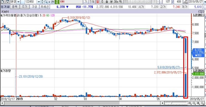Click the total count field 408

coord(178,2)
